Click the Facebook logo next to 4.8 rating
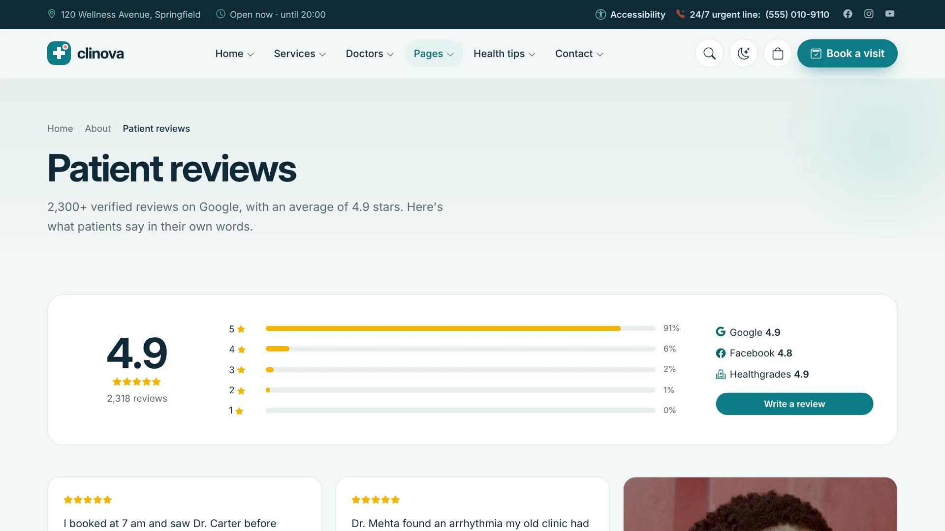This screenshot has width=945, height=531. [721, 353]
